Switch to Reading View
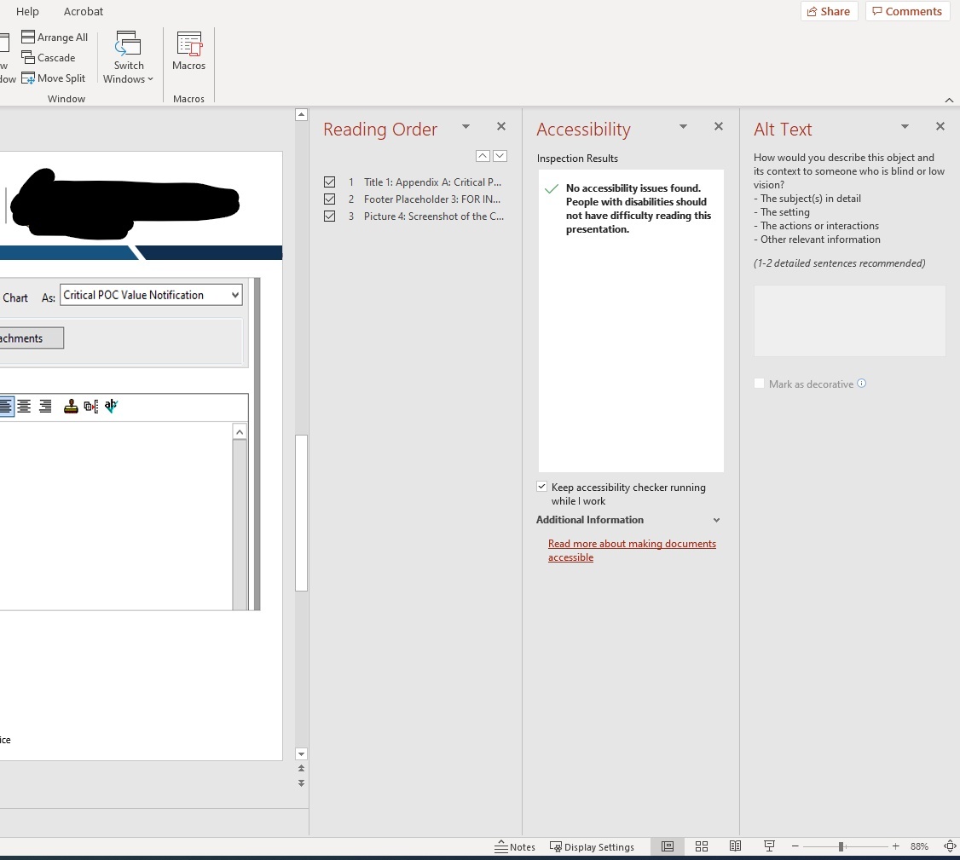The width and height of the screenshot is (960, 860). tap(735, 846)
